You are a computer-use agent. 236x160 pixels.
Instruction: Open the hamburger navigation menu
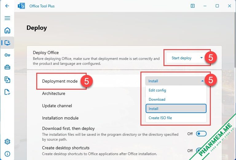click(x=7, y=18)
